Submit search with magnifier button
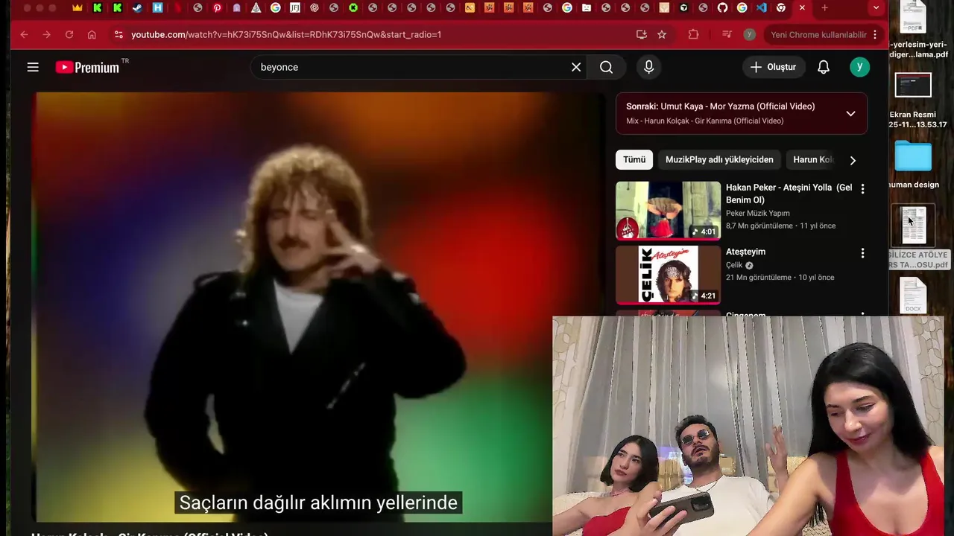954x536 pixels. coord(606,67)
